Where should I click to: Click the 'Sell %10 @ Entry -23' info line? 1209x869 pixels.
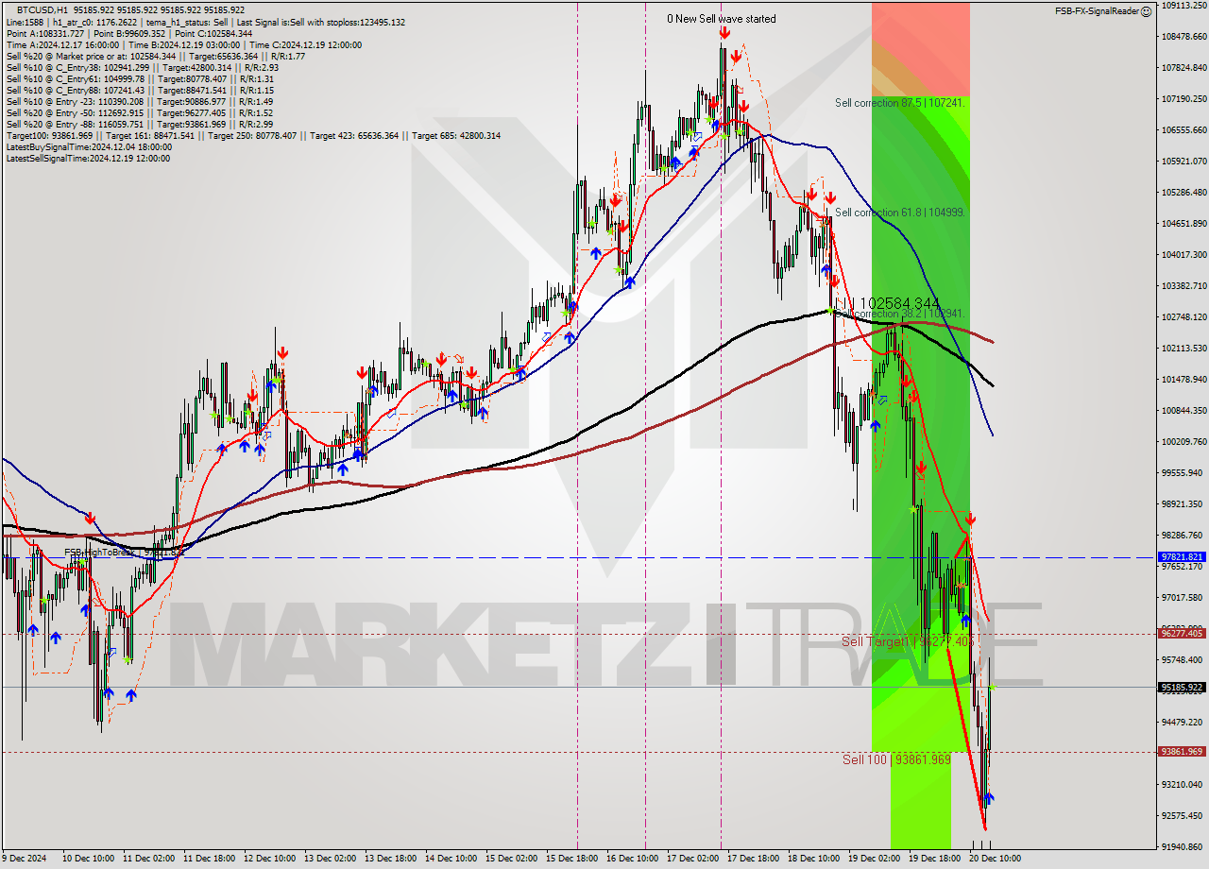click(x=140, y=101)
